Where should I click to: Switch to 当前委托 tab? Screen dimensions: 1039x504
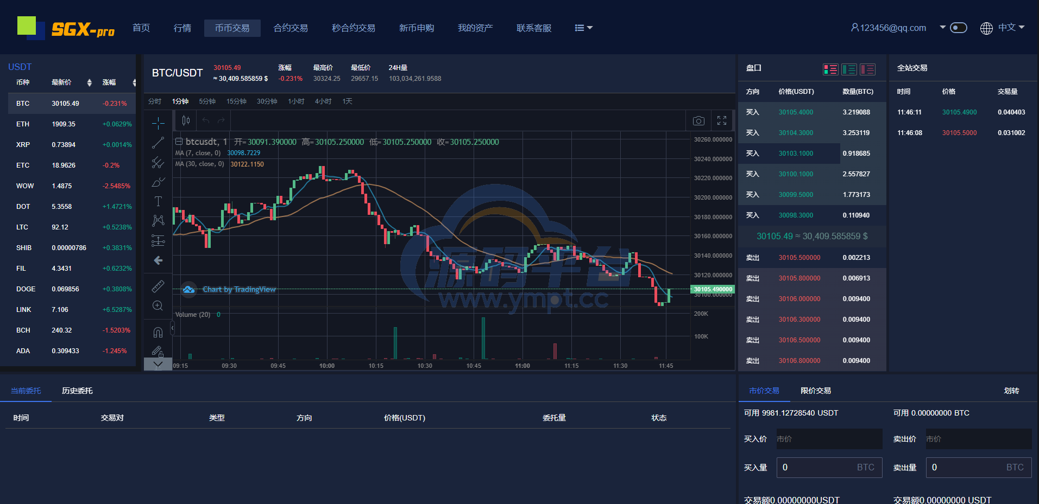pos(26,391)
